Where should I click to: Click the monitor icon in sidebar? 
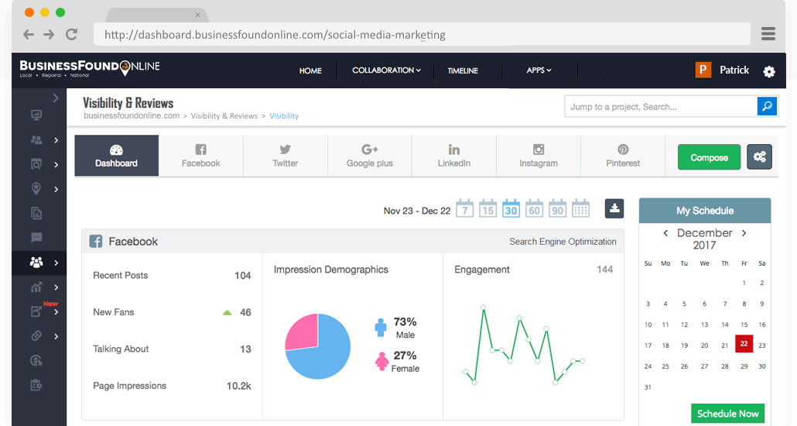[36, 115]
